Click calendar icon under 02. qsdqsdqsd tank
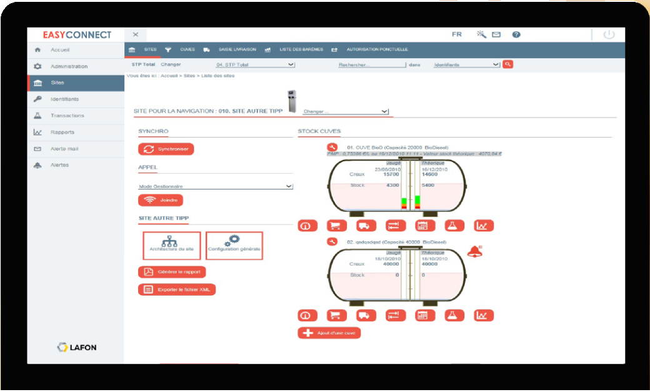This screenshot has height=392, width=650. click(x=425, y=316)
